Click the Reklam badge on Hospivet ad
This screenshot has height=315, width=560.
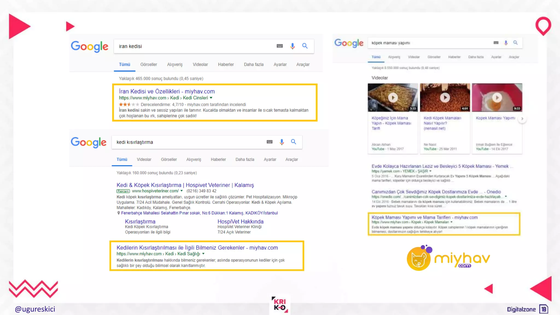click(x=123, y=191)
